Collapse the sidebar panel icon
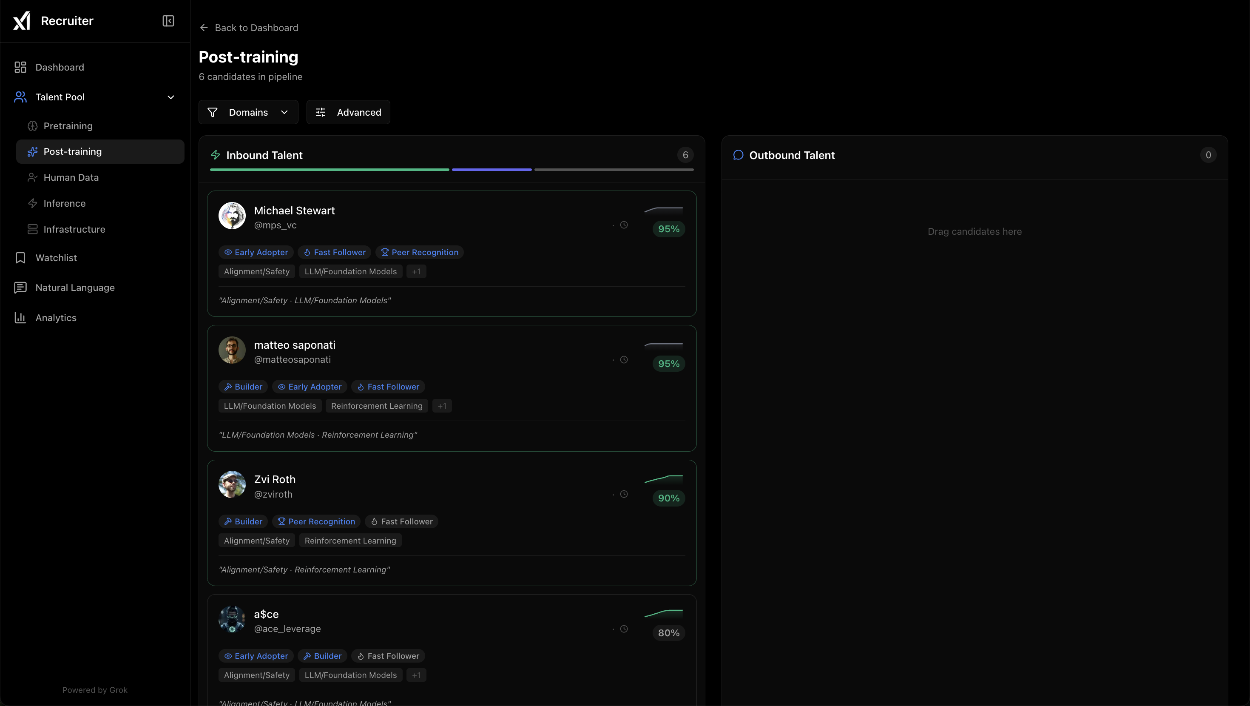 pyautogui.click(x=168, y=21)
